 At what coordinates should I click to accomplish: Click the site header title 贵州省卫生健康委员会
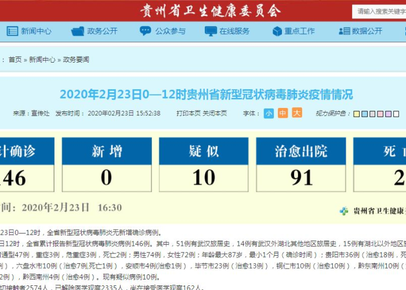pos(210,11)
